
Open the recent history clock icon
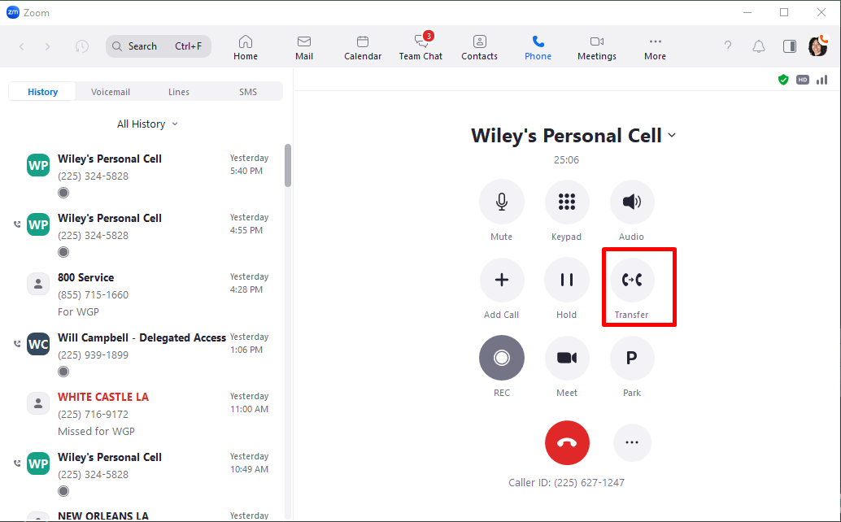click(81, 46)
